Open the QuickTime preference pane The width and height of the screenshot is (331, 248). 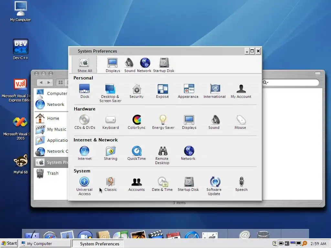click(137, 153)
